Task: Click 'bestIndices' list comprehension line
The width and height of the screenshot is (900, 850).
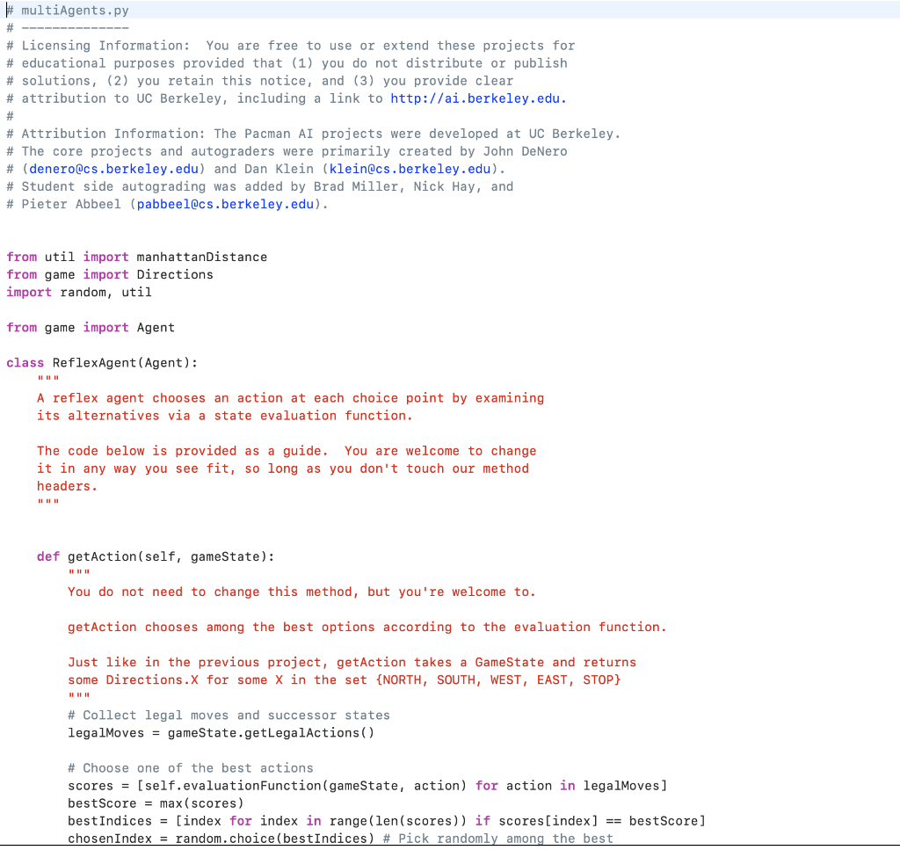Action: (x=387, y=821)
